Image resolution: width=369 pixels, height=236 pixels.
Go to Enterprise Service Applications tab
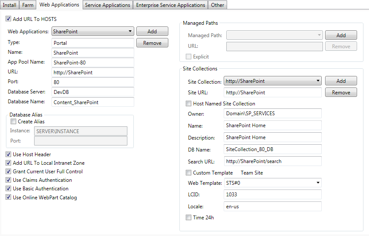170,5
